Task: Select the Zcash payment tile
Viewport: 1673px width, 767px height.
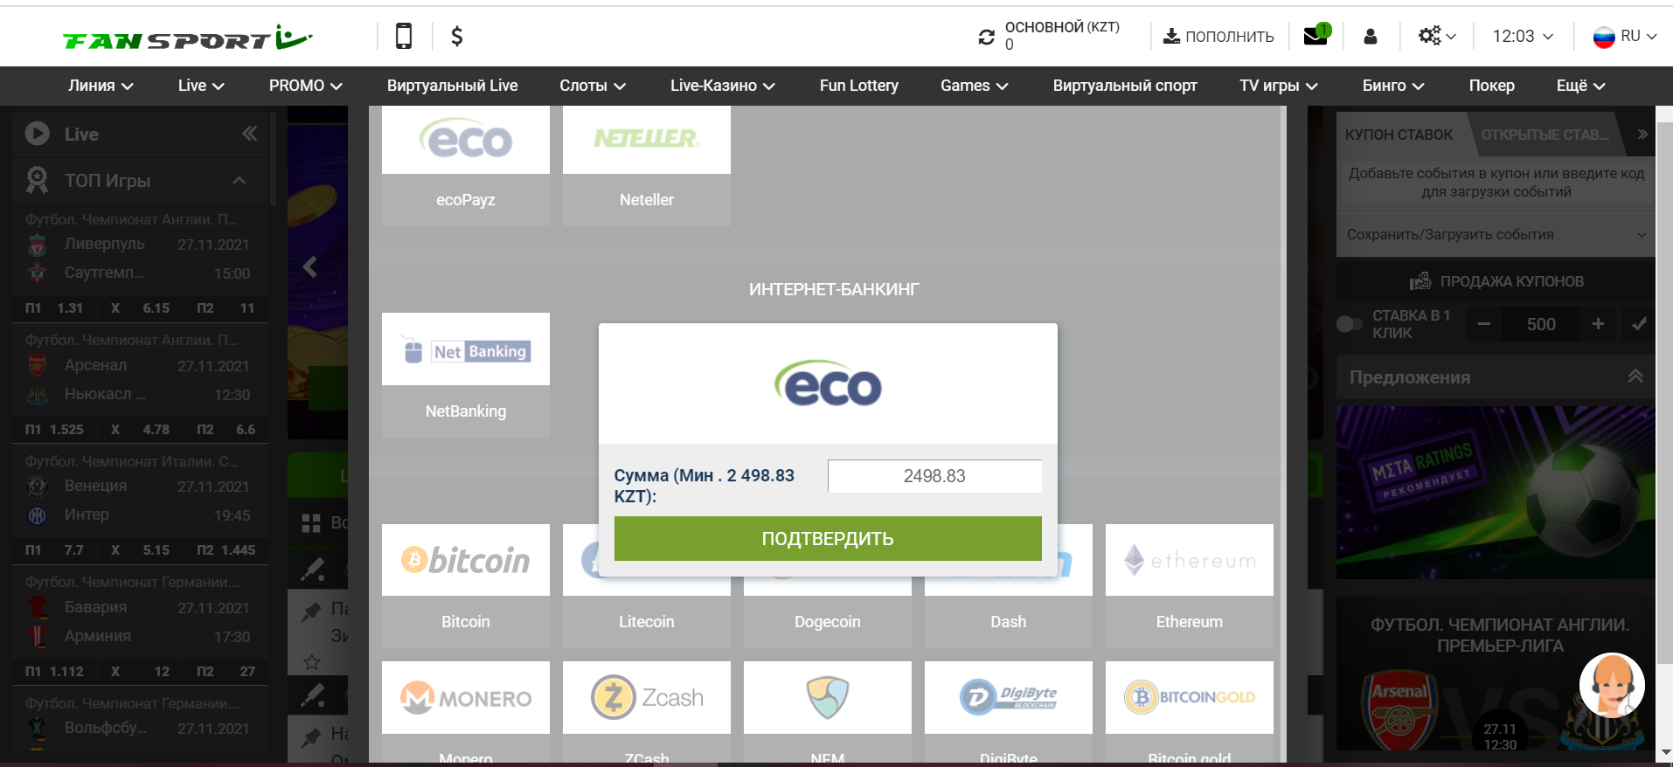Action: pyautogui.click(x=647, y=712)
